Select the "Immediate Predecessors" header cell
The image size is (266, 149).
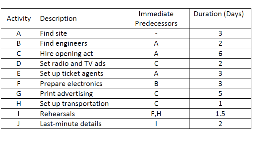[156, 19]
